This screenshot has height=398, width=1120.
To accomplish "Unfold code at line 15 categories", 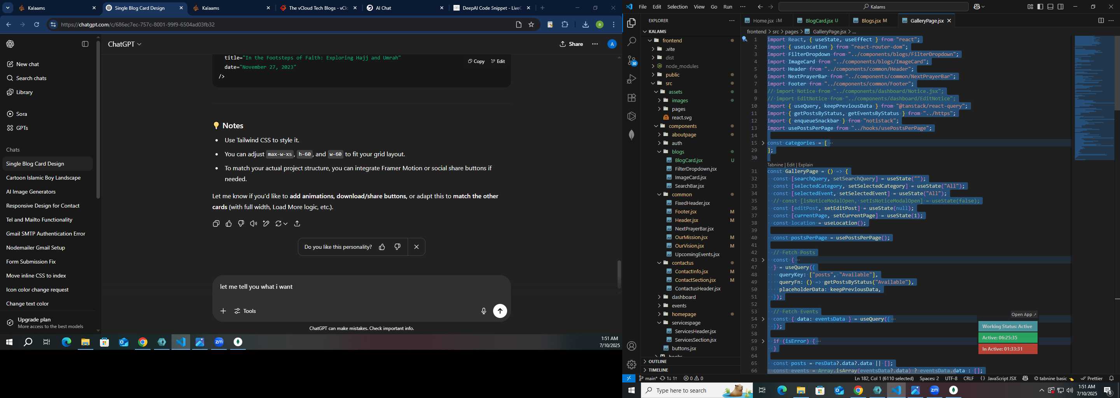I will pos(763,143).
